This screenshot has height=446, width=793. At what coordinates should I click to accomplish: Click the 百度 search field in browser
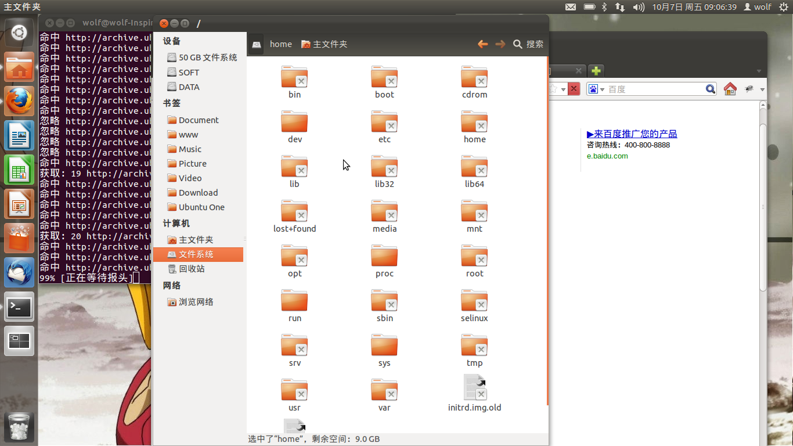pos(655,89)
